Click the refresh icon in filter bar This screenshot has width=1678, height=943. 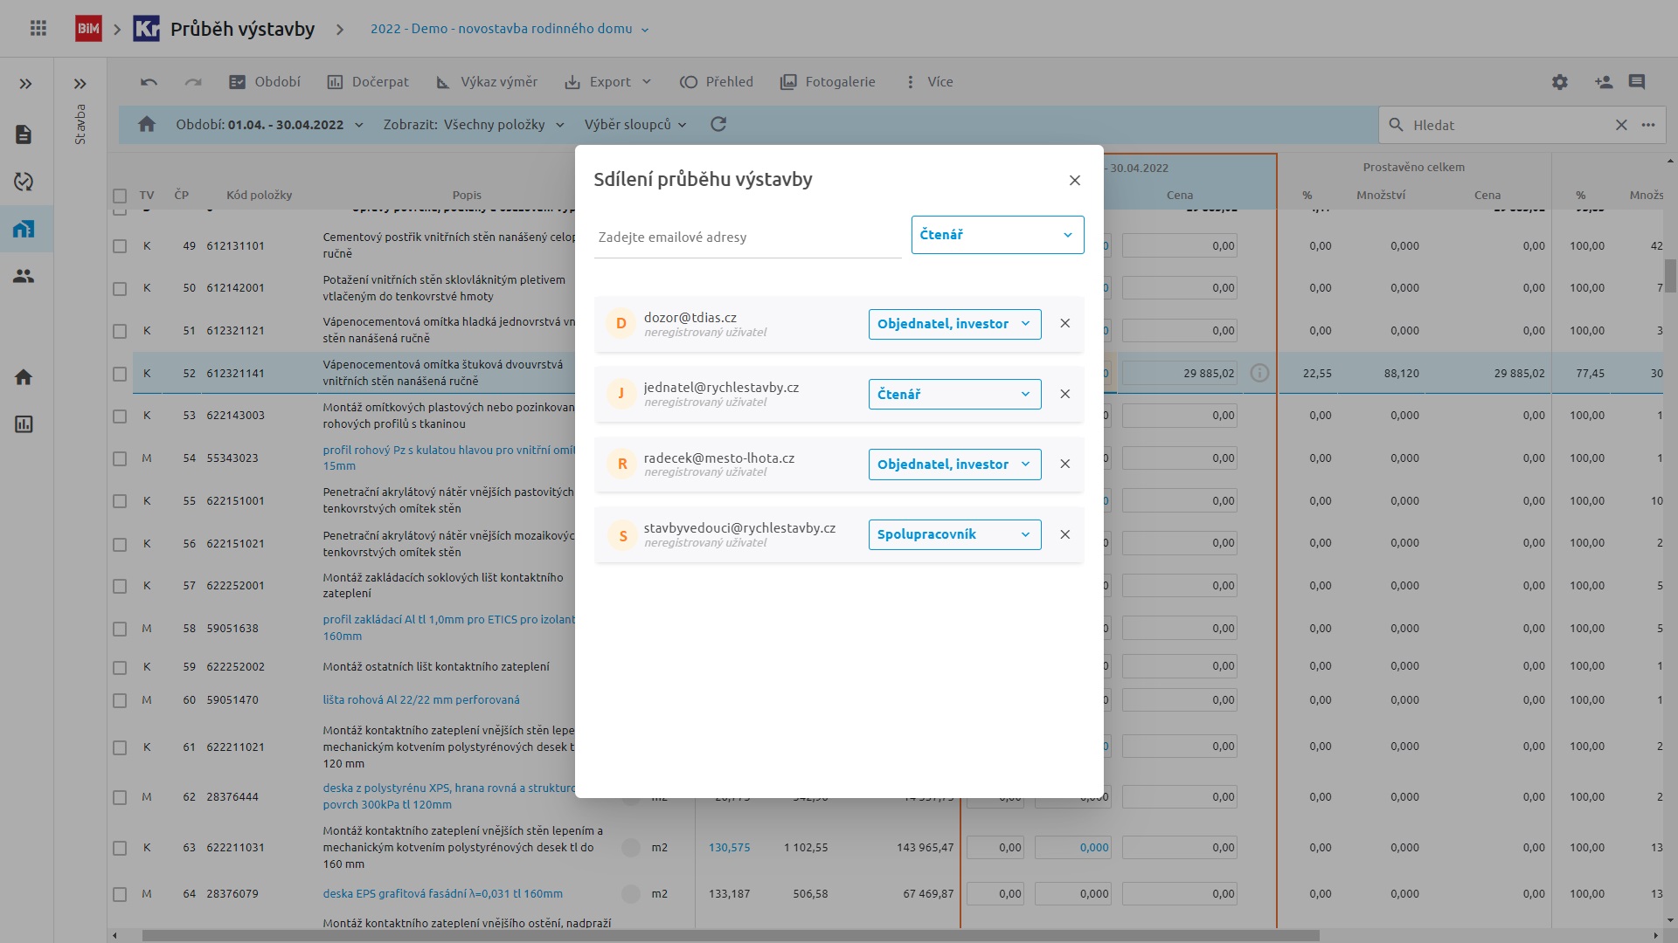718,125
